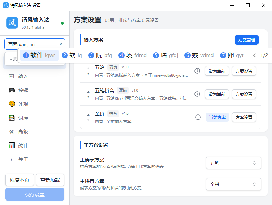This screenshot has width=272, height=205.
Task: Open the 关于 about section
Action: click(x=35, y=159)
